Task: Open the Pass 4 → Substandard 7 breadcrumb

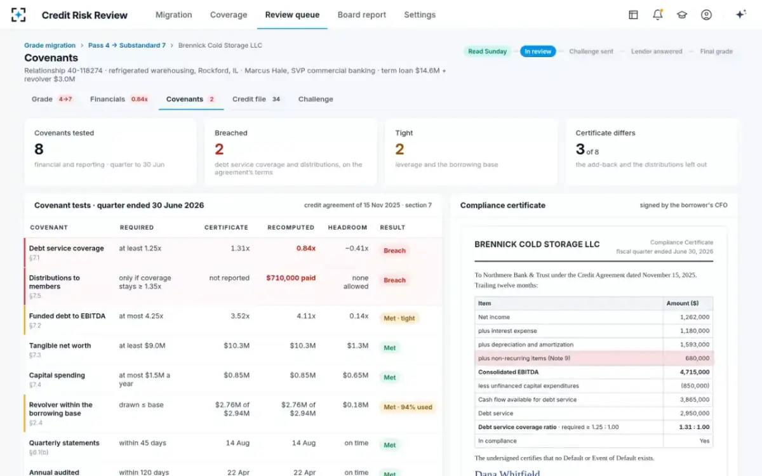Action: coord(127,45)
